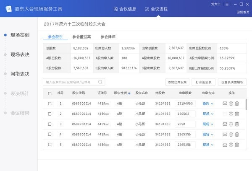Select the 参会律师 tab
252x171 pixels.
click(108, 37)
